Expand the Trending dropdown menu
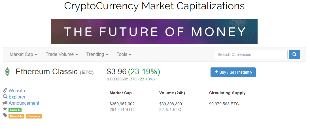310x136 pixels. point(97,54)
